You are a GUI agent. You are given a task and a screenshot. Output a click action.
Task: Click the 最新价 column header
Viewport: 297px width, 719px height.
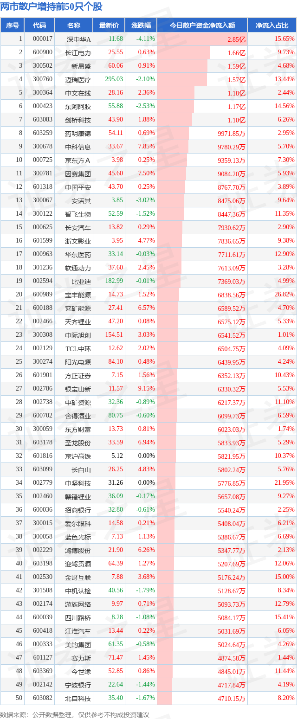click(109, 26)
